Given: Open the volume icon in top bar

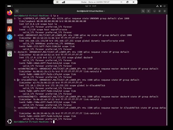Looking at the screenshot, I should click(161, 6).
